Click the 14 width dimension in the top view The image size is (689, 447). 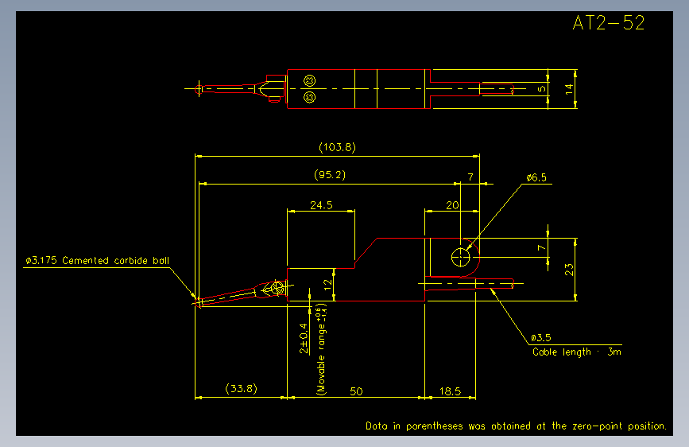(x=569, y=89)
